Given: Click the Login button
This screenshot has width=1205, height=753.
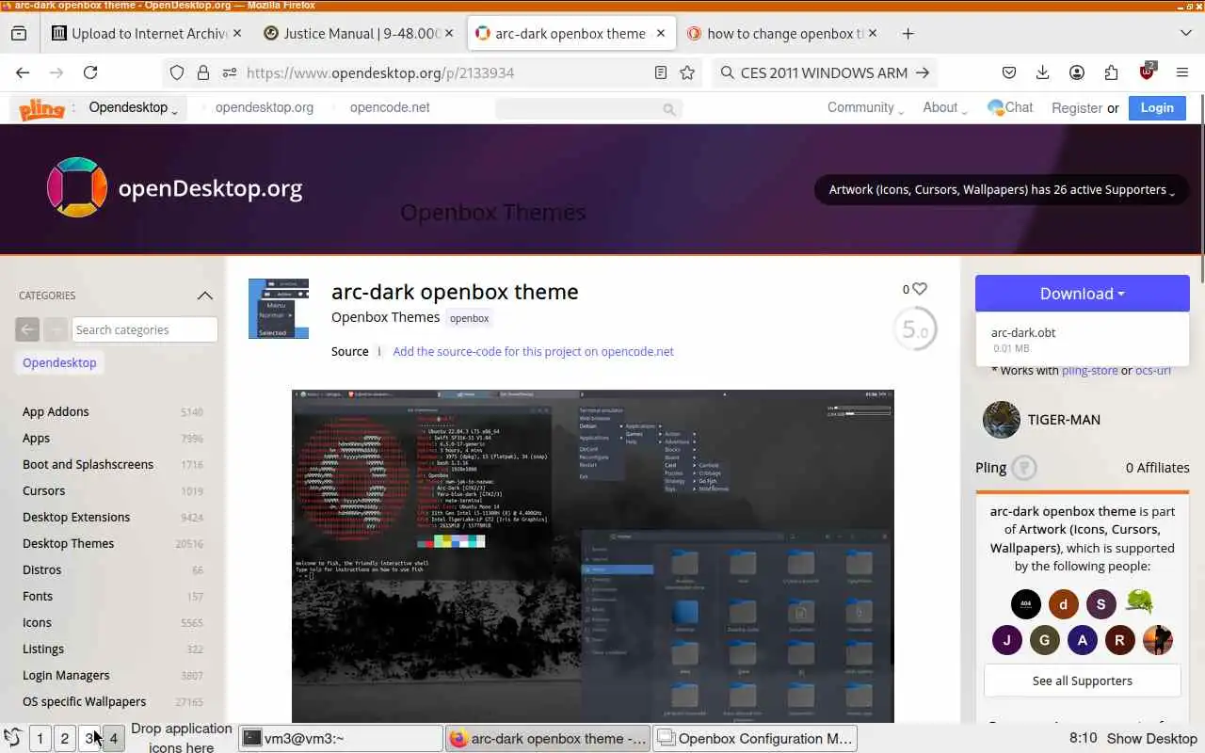Looking at the screenshot, I should point(1157,107).
